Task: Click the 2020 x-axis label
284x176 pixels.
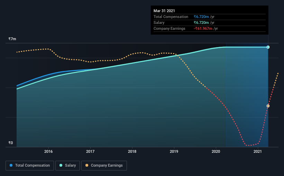Action: (x=216, y=151)
